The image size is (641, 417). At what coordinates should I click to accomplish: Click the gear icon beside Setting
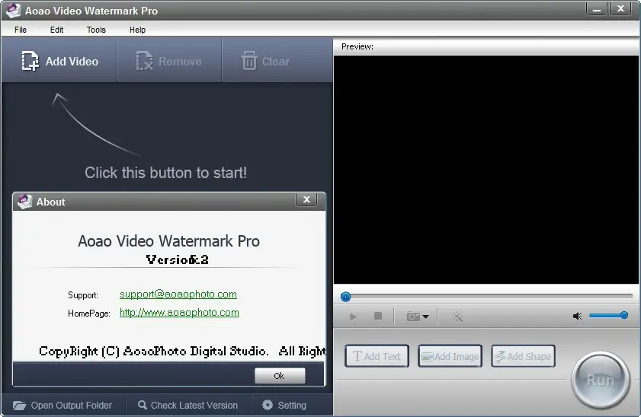point(268,405)
